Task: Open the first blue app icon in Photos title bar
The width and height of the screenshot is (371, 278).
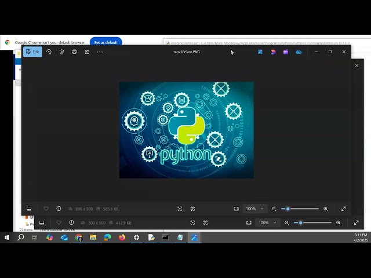Action: coord(260,52)
